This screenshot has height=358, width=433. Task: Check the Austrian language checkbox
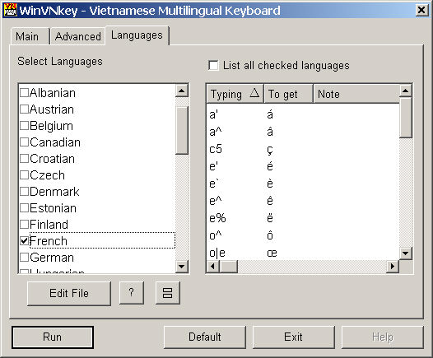pyautogui.click(x=25, y=109)
